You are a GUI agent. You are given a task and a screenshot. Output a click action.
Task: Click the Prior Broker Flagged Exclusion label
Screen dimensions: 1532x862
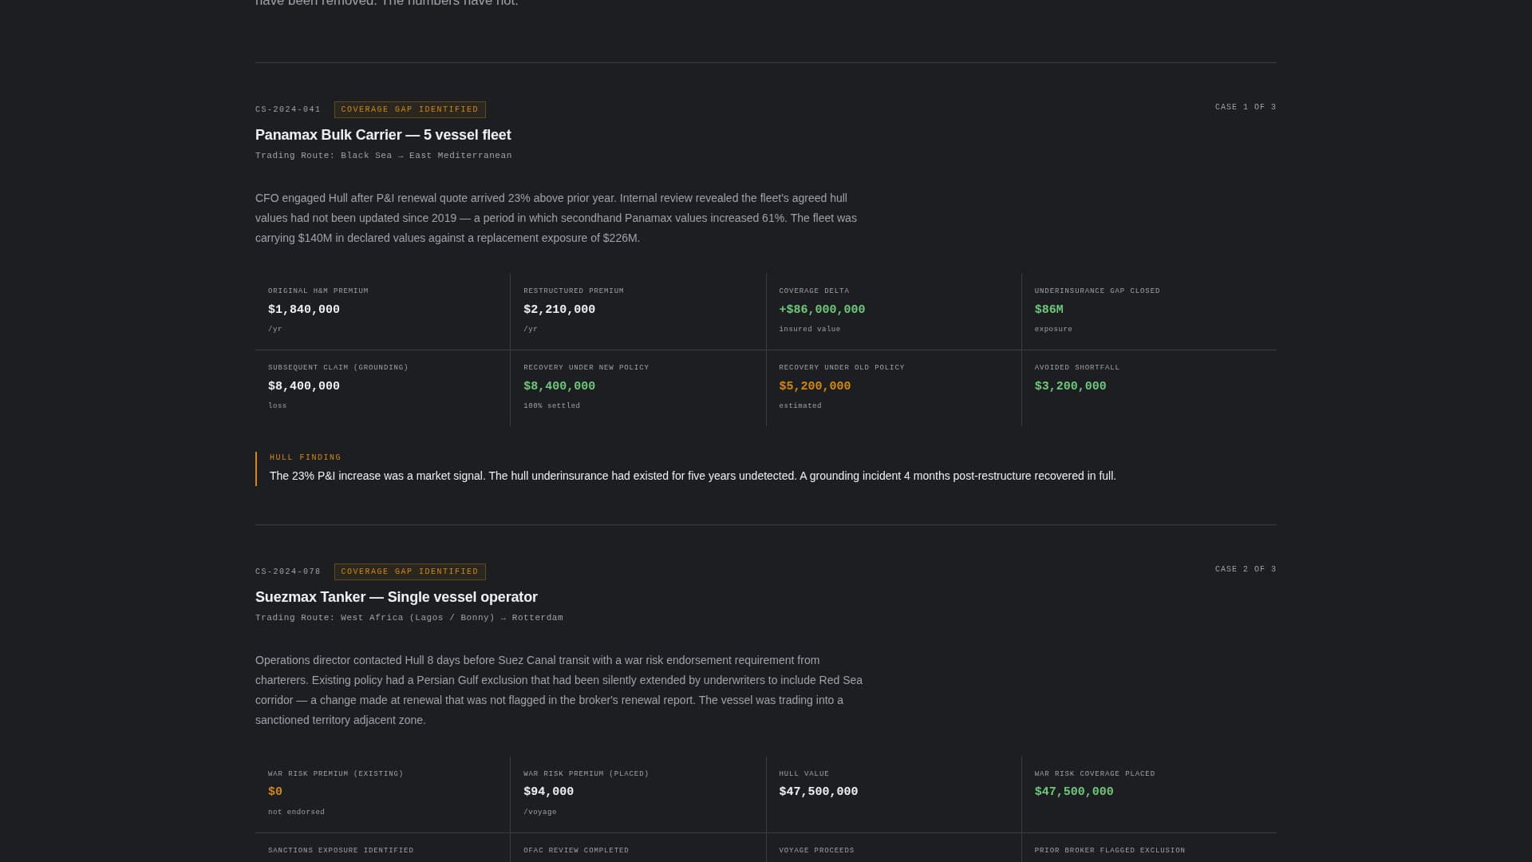point(1110,851)
